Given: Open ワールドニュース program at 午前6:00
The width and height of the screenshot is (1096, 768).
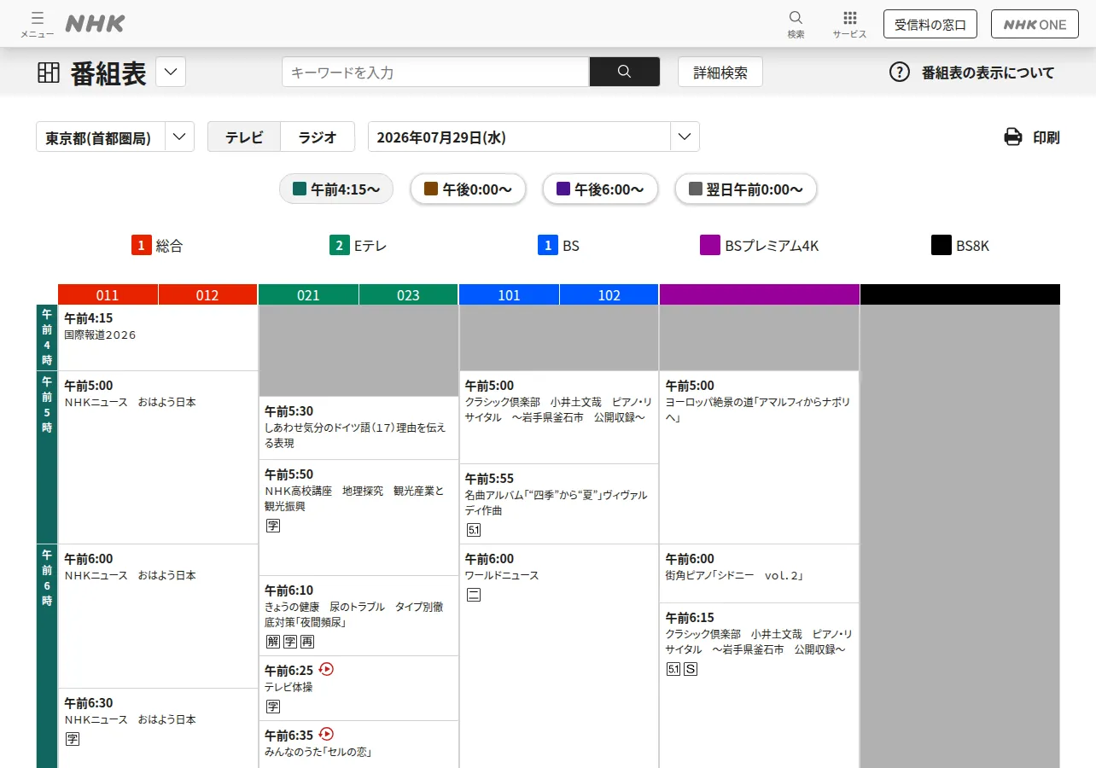Looking at the screenshot, I should click(x=559, y=655).
